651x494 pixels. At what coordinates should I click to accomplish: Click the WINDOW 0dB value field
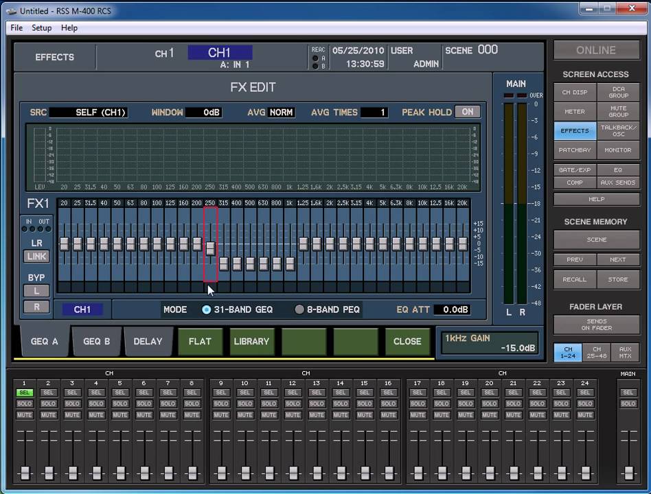tap(204, 113)
